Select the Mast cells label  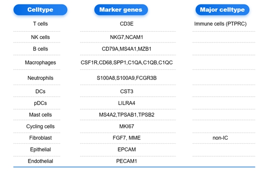[x=40, y=115]
